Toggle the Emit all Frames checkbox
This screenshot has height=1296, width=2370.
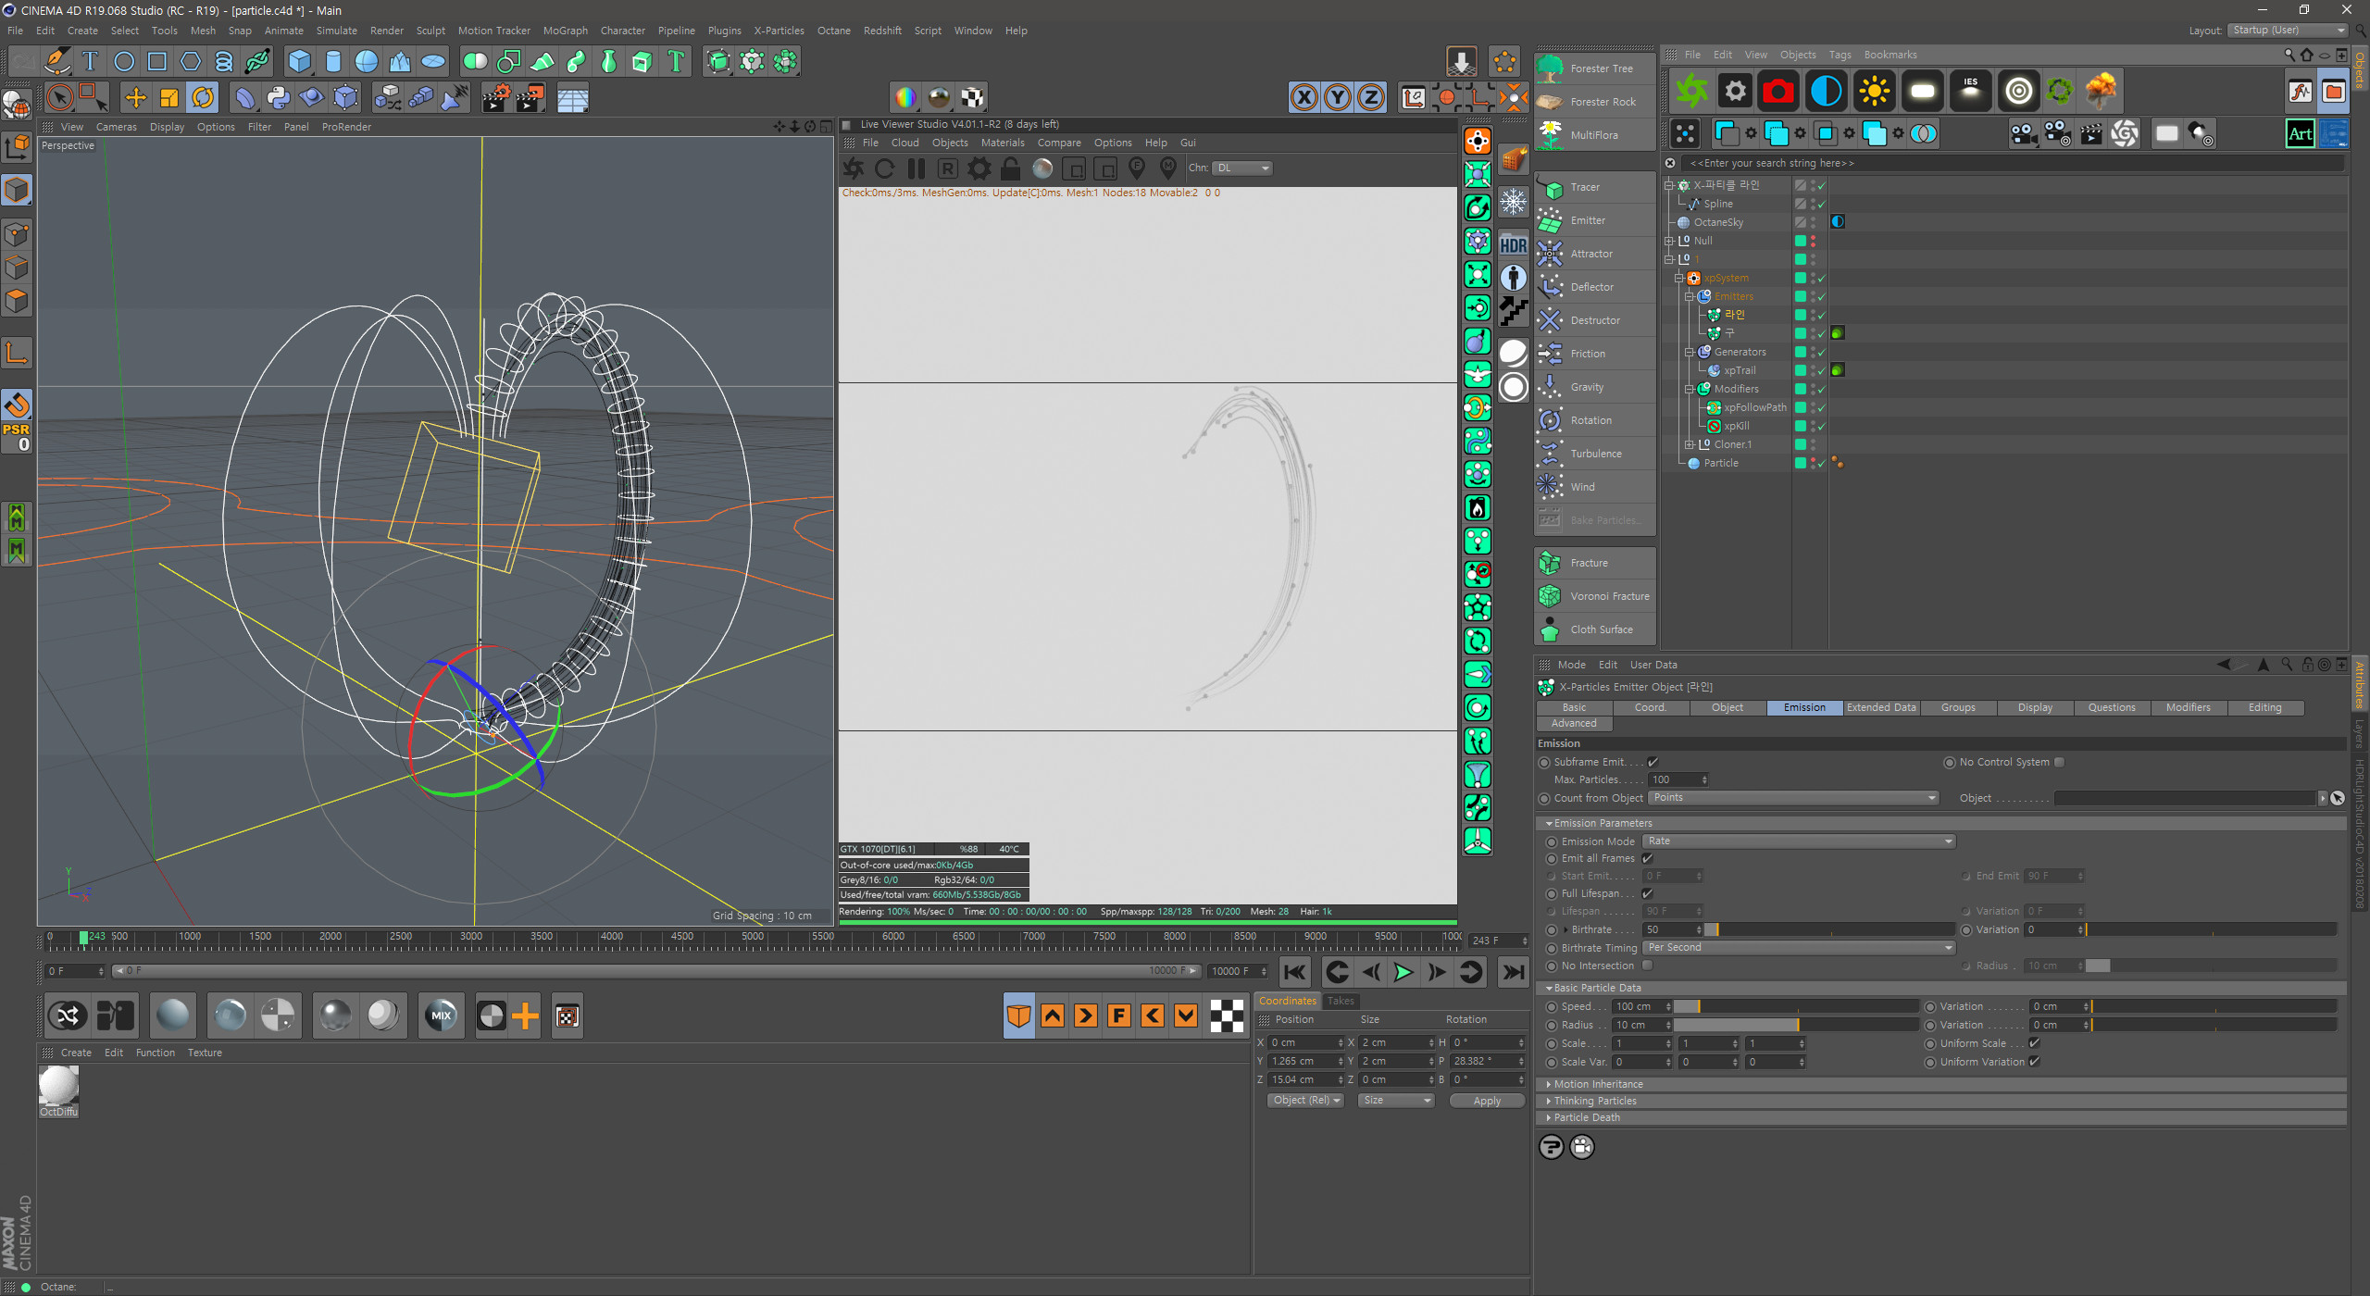[x=1648, y=858]
